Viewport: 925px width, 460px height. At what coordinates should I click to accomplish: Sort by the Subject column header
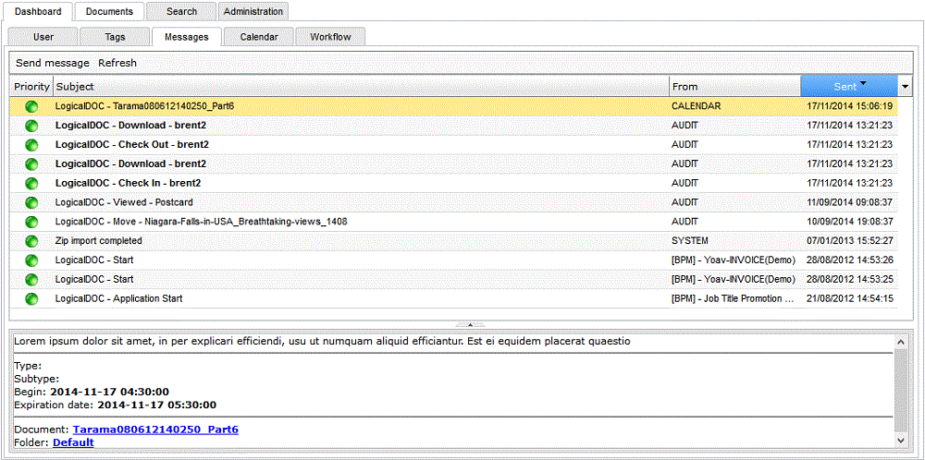coord(361,87)
